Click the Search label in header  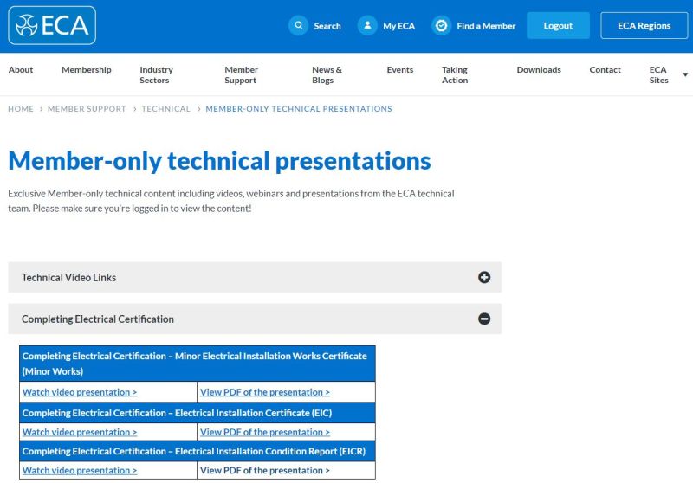(327, 26)
